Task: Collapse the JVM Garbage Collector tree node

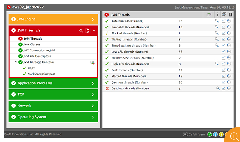Action: pos(16,62)
